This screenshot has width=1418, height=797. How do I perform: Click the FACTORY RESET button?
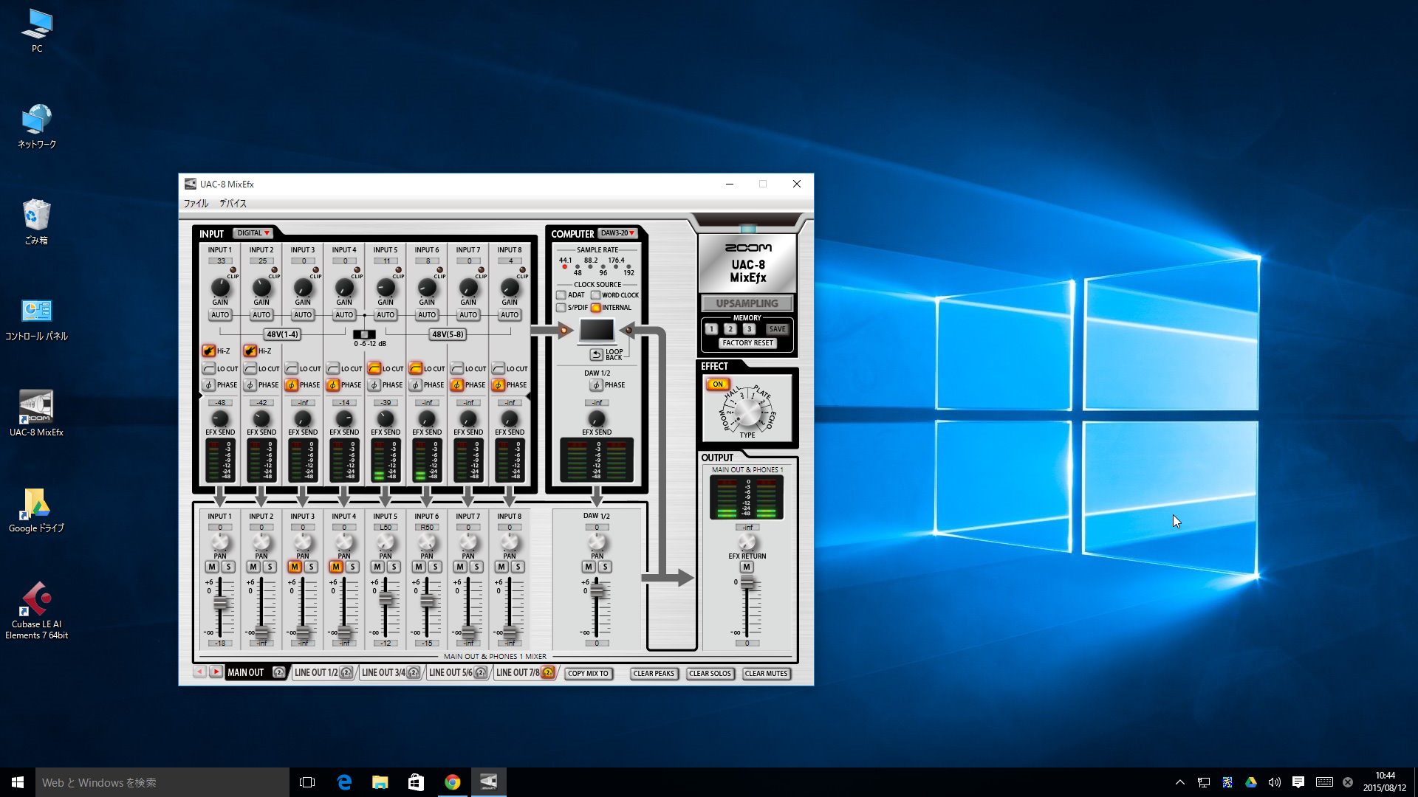747,343
